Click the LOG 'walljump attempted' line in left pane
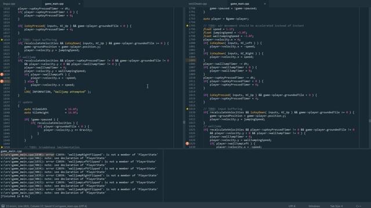Image resolution: width=371 pixels, height=208 pixels. coord(57,92)
